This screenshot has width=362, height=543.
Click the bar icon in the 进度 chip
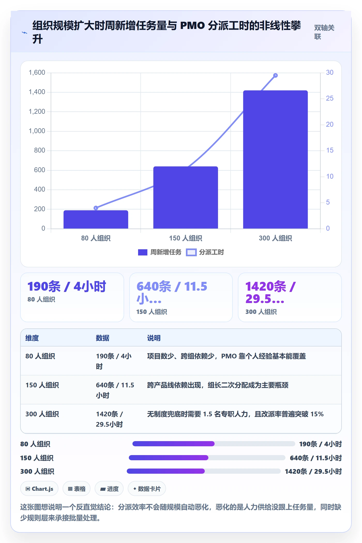pos(103,489)
